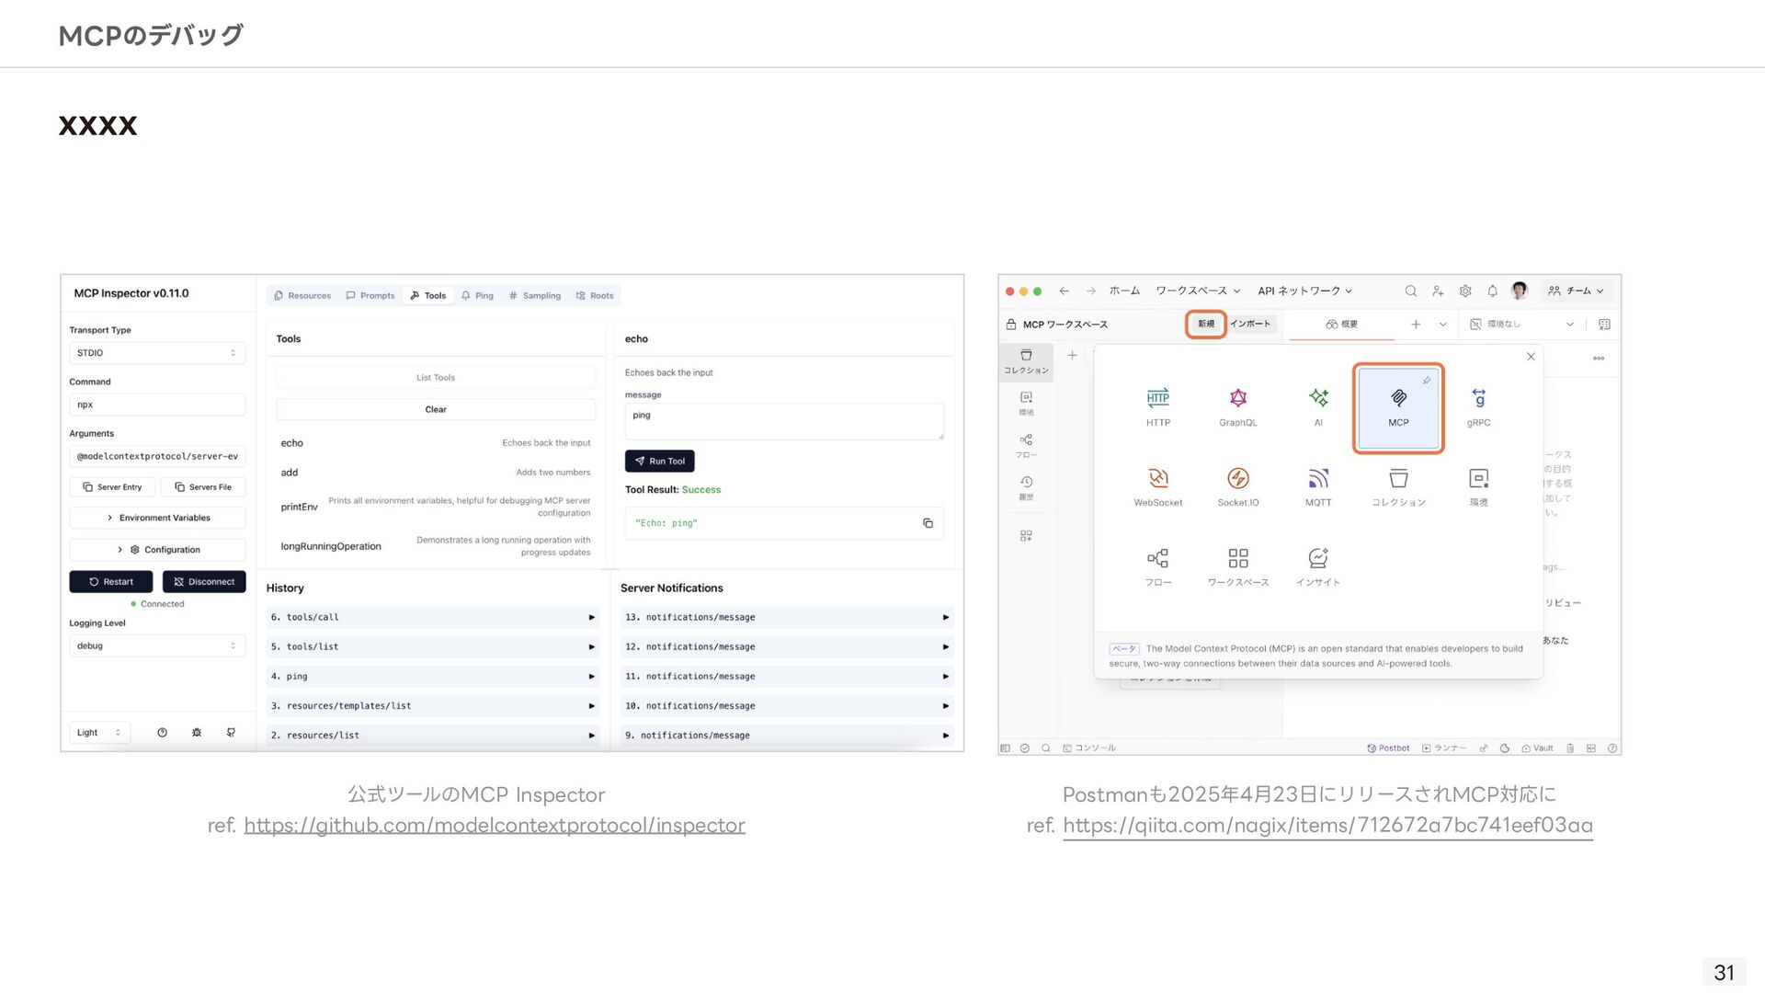Change the Light theme selector

98,733
